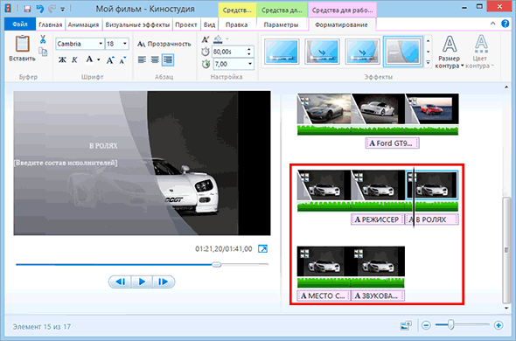Click the Вставить paste icon

(x=23, y=44)
